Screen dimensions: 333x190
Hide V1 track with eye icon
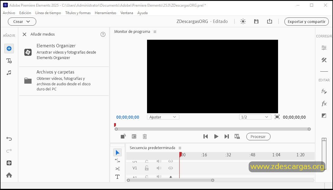pos(171,168)
